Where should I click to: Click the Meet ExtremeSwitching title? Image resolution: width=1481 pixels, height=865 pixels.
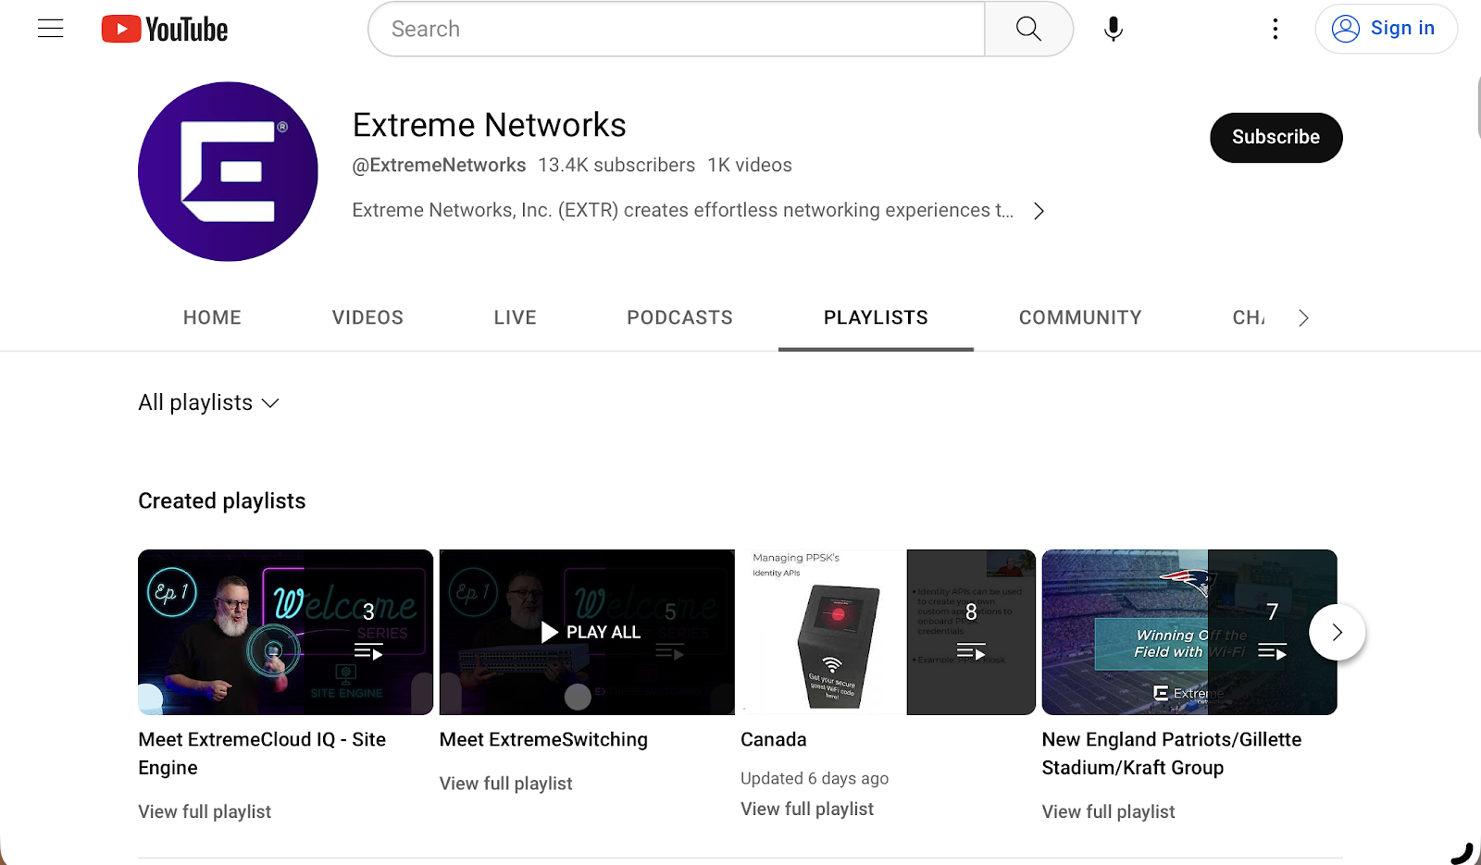point(543,739)
